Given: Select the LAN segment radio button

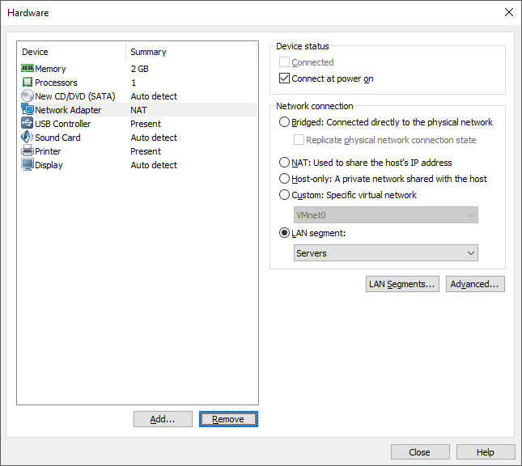Looking at the screenshot, I should (284, 233).
